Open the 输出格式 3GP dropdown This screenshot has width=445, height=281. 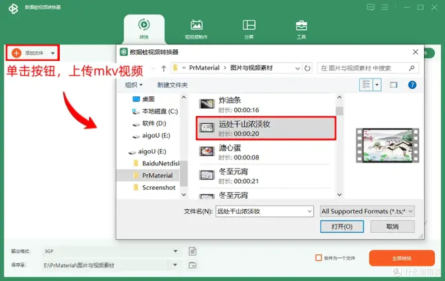click(x=175, y=251)
